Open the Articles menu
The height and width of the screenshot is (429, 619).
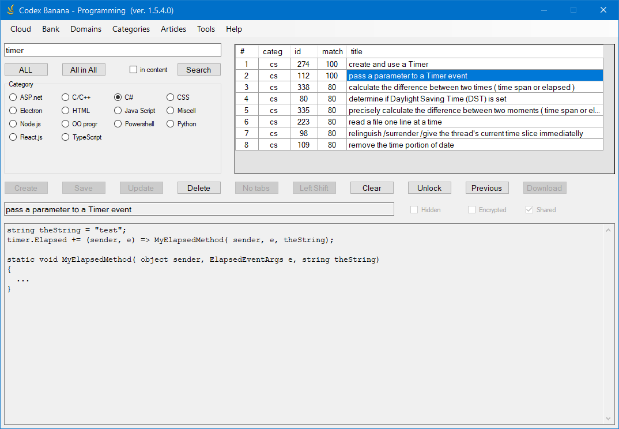[x=173, y=29]
